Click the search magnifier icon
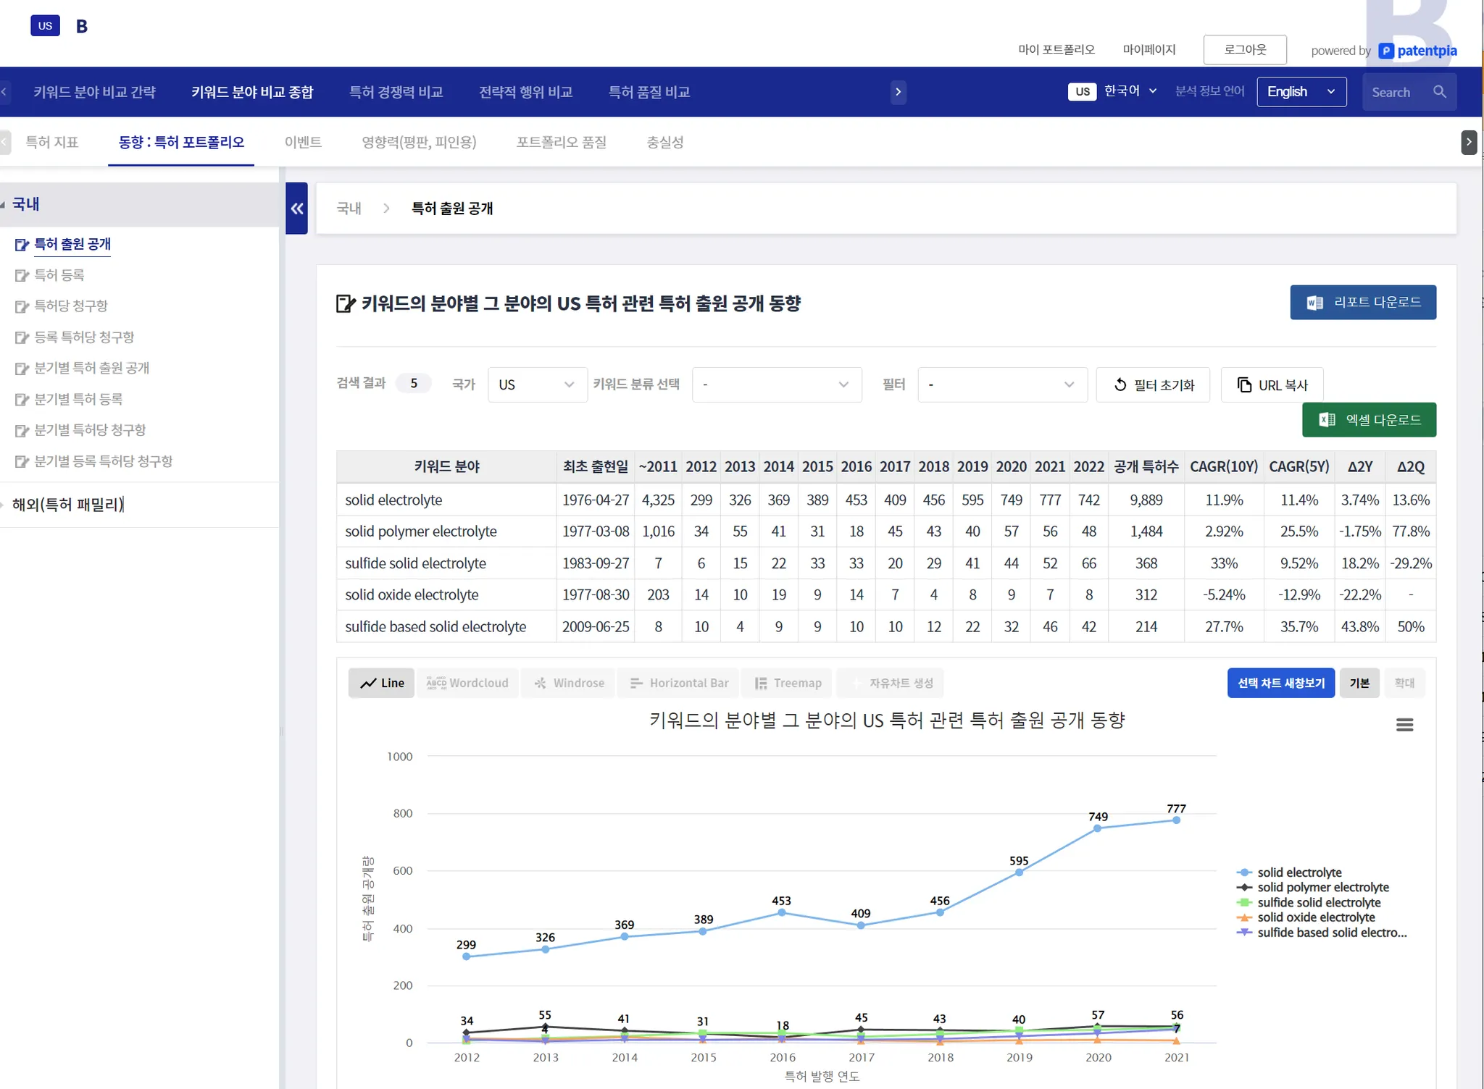 pos(1439,92)
